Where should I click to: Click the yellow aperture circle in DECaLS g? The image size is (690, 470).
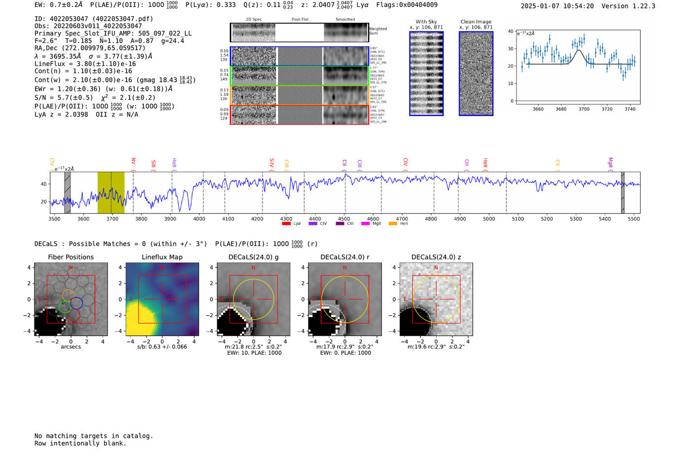(x=253, y=299)
